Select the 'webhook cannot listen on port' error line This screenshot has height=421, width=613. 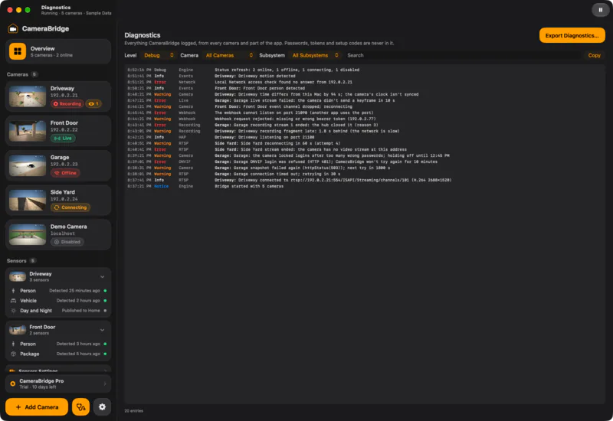(364, 113)
